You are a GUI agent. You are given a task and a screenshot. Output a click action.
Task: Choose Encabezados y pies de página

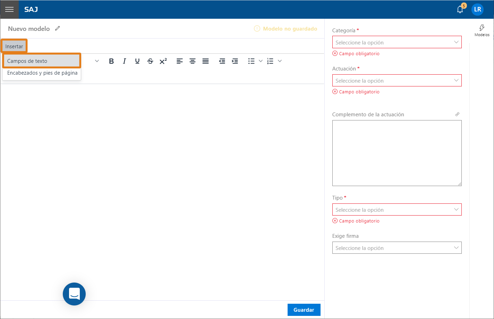(x=42, y=73)
